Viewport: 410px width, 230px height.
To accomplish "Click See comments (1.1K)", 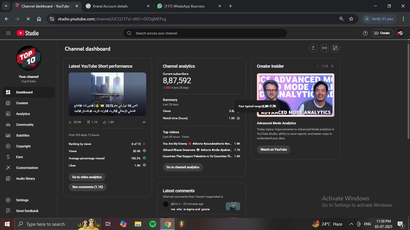I will click(x=88, y=187).
